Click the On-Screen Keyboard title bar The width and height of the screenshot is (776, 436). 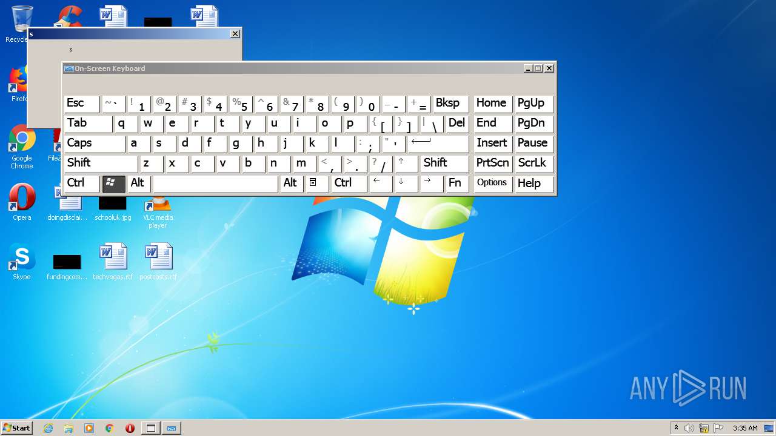pyautogui.click(x=293, y=68)
